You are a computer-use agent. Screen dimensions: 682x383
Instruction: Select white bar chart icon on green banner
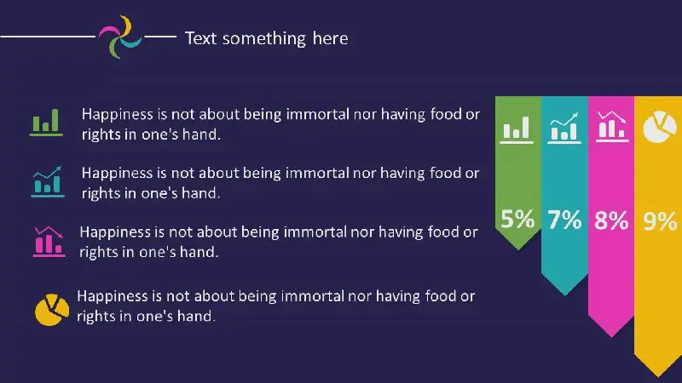click(x=517, y=128)
